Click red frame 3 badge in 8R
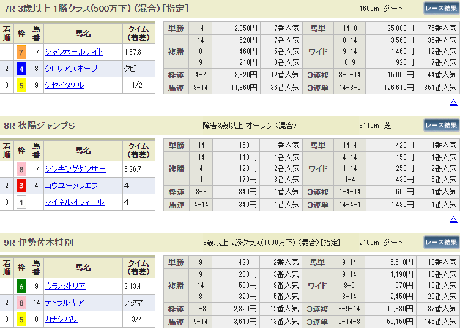 click(x=21, y=186)
